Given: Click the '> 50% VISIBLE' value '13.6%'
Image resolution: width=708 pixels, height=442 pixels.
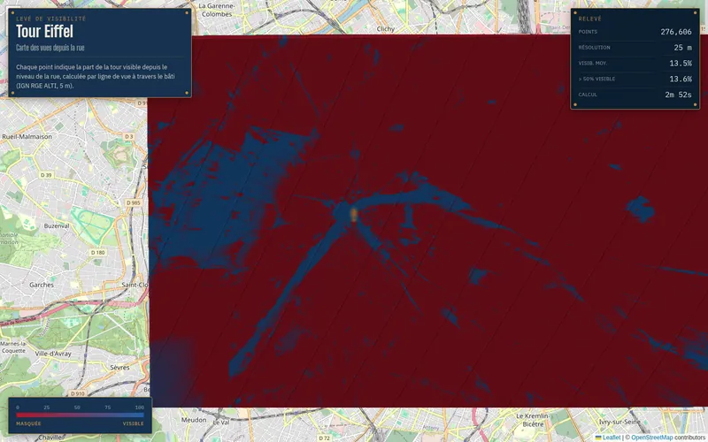Looking at the screenshot, I should tap(681, 79).
